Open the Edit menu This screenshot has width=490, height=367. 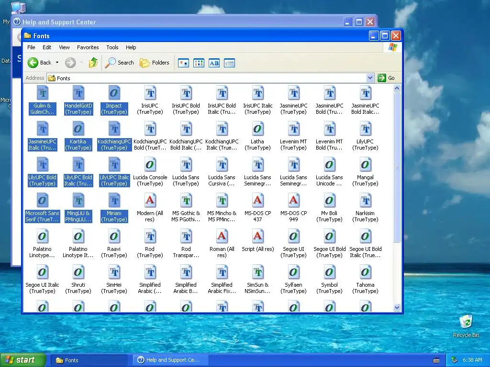(x=47, y=47)
